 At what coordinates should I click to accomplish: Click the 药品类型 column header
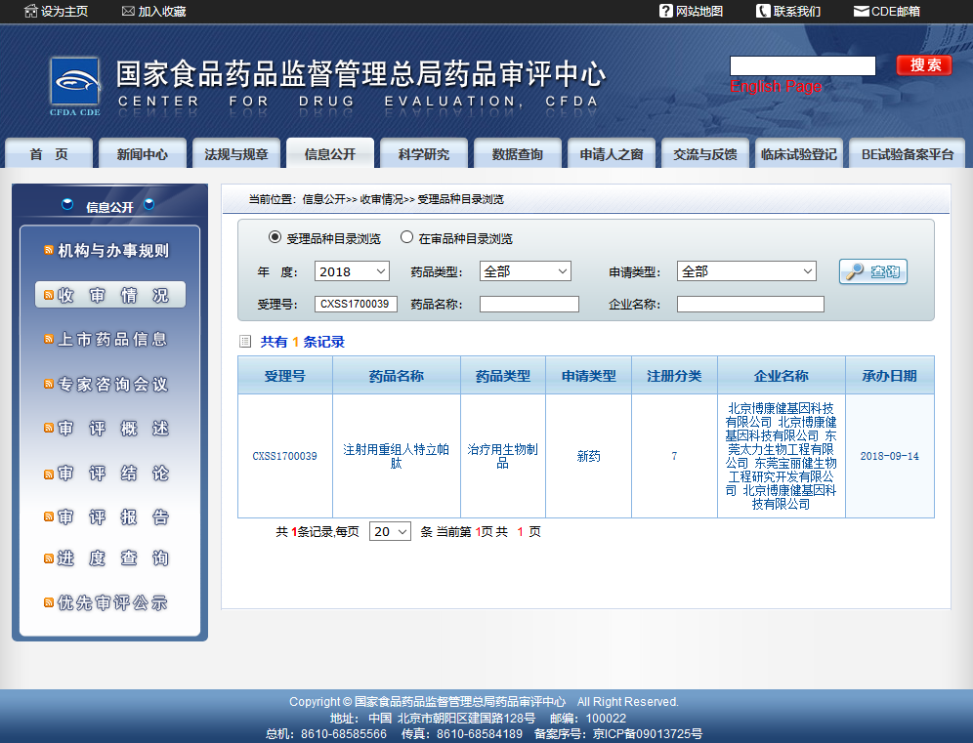503,376
